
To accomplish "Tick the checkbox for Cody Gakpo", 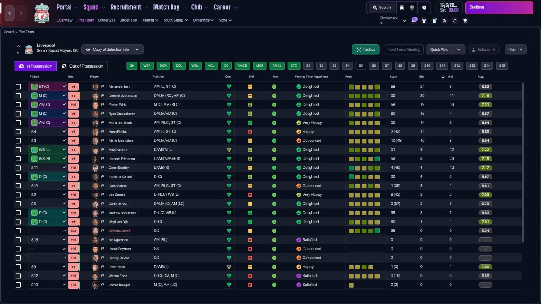I will 18,186.
